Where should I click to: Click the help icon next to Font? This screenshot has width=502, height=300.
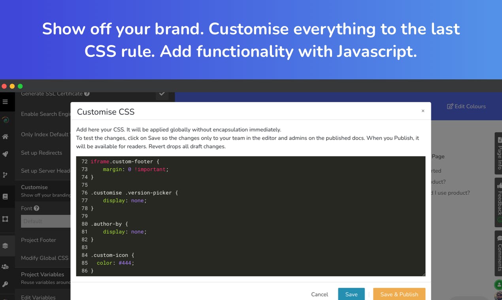[x=36, y=208]
